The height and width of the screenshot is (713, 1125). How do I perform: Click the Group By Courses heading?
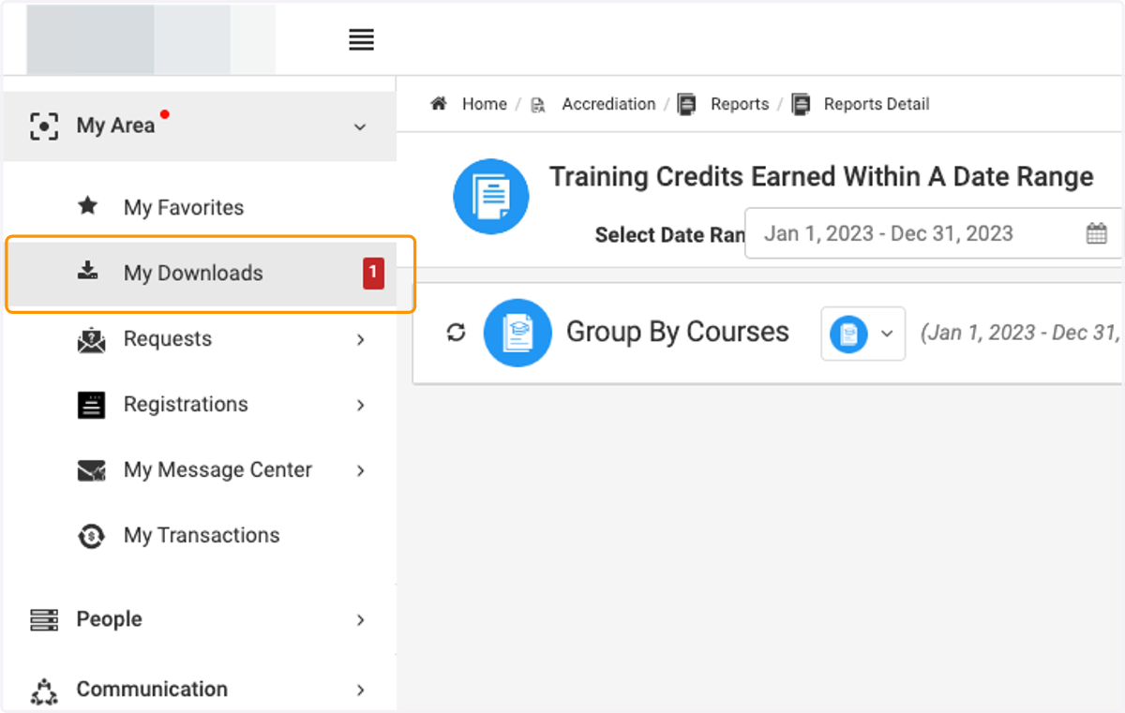[x=678, y=332]
